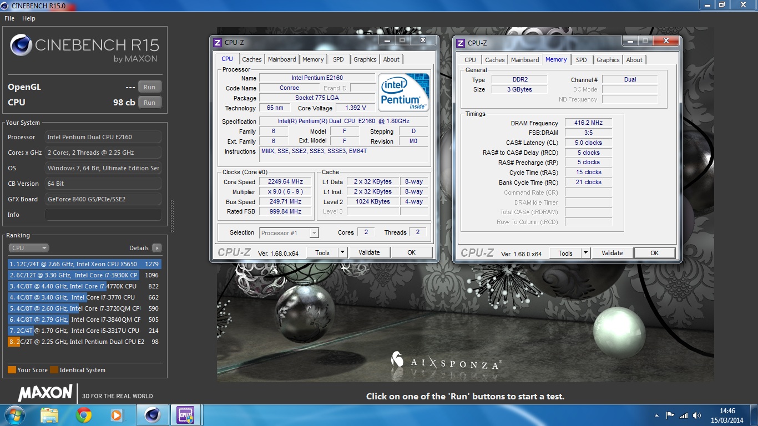Open Windows Media Player taskbar icon
Viewport: 758px width, 426px height.
117,415
